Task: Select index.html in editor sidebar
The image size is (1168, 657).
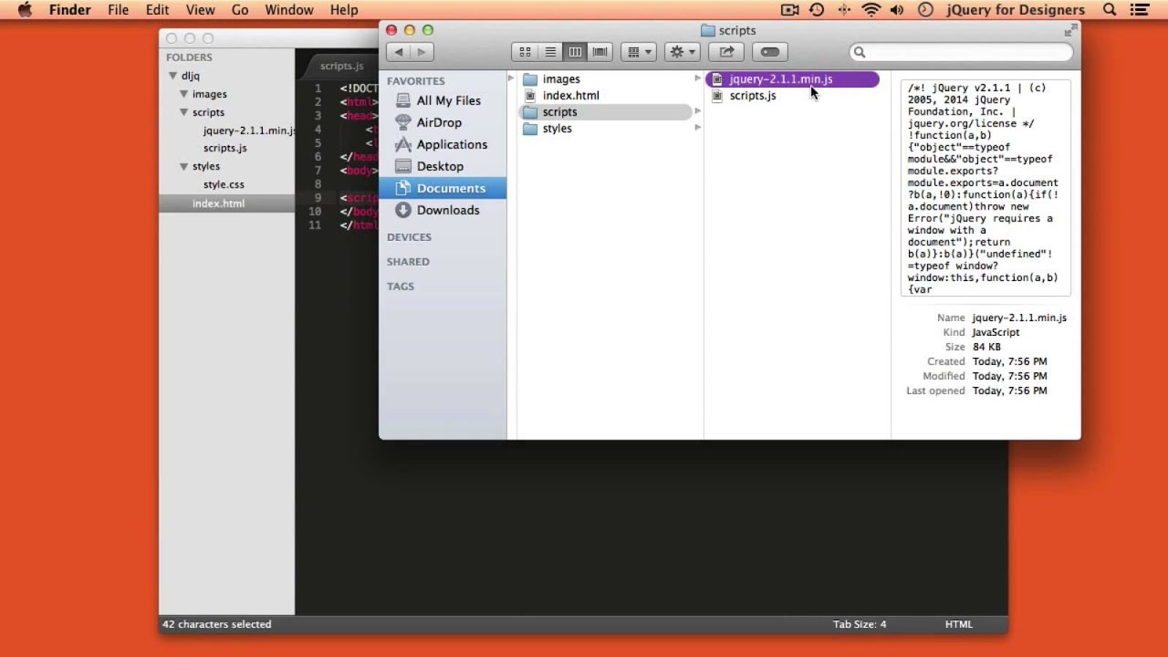Action: pos(226,203)
